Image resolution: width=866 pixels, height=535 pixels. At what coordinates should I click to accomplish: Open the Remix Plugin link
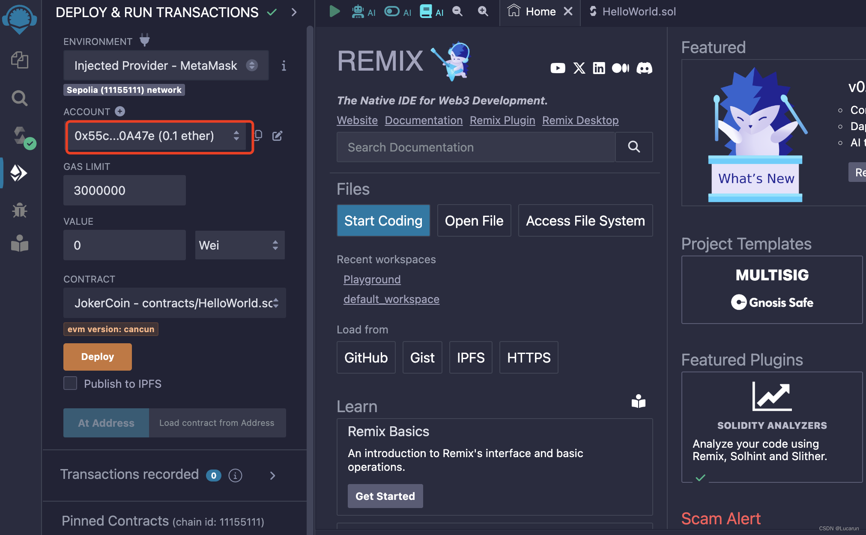[x=502, y=120]
